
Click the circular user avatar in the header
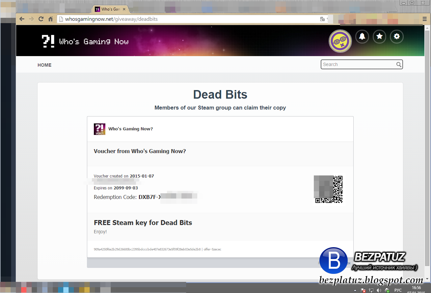[x=340, y=41]
